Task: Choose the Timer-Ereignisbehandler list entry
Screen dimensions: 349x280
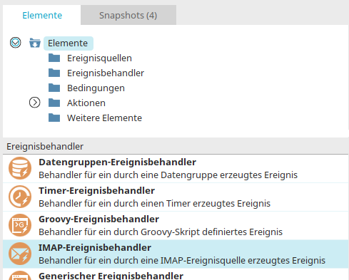Action: click(x=176, y=197)
